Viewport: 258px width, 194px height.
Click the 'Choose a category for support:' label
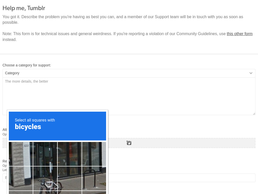coord(27,65)
